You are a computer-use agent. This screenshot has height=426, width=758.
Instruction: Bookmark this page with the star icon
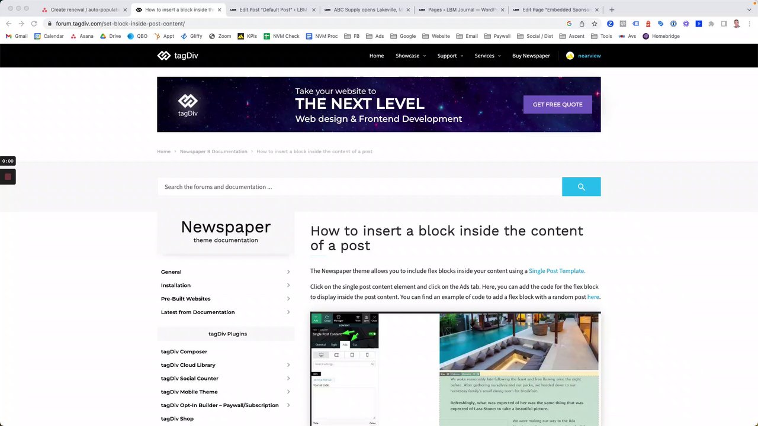[595, 24]
